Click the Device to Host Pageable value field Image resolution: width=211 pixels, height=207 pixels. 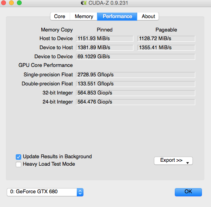point(166,48)
